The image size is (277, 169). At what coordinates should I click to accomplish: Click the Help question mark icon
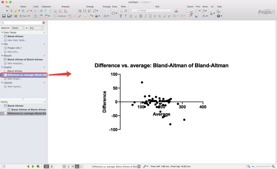(219, 16)
